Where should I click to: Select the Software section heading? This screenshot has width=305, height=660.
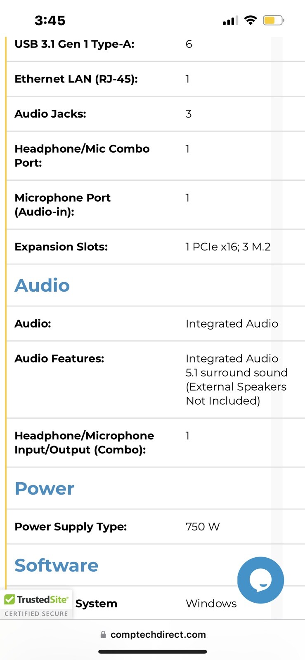[x=57, y=565]
